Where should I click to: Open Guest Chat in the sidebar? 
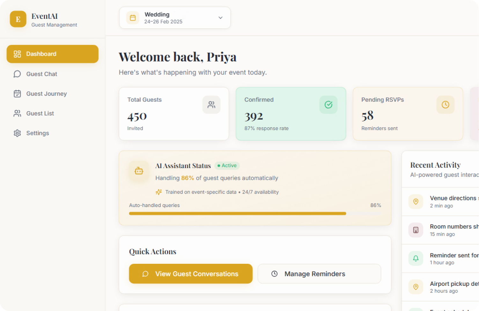pyautogui.click(x=41, y=74)
